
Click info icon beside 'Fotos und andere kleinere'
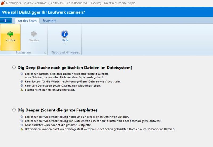tap(22, 117)
